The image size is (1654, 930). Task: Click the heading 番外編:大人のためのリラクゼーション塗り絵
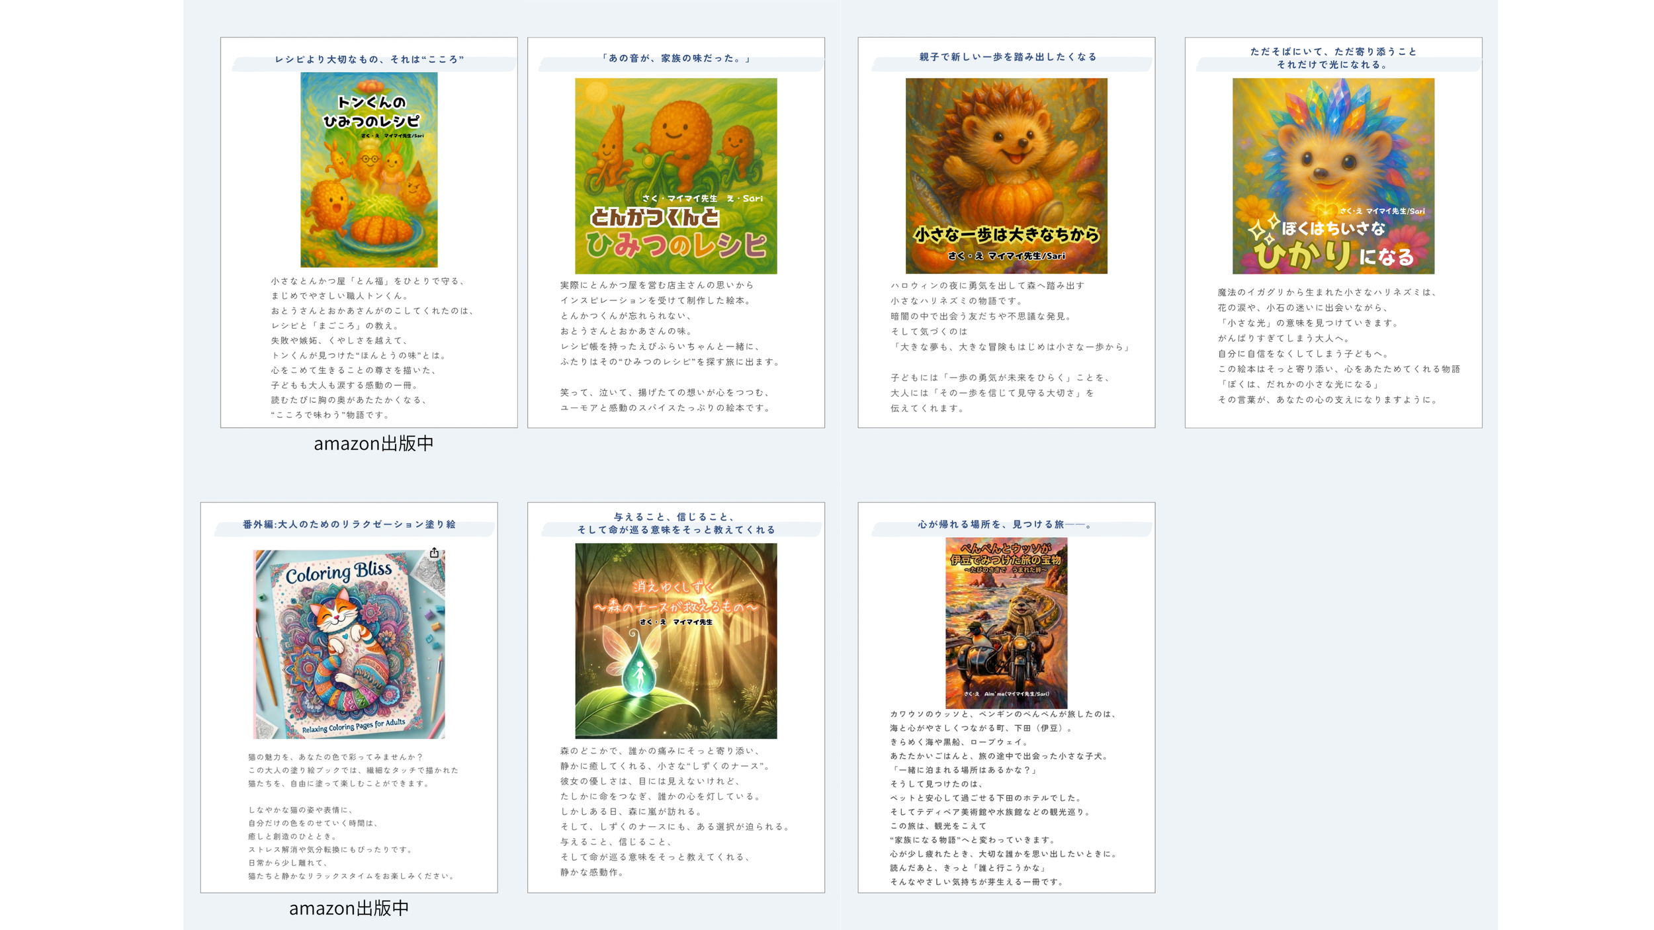pos(349,525)
